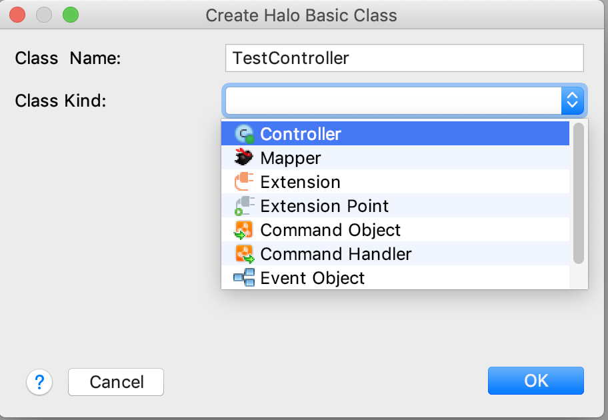Click the empty Class Kind combo box
This screenshot has height=420, width=608.
pos(393,101)
